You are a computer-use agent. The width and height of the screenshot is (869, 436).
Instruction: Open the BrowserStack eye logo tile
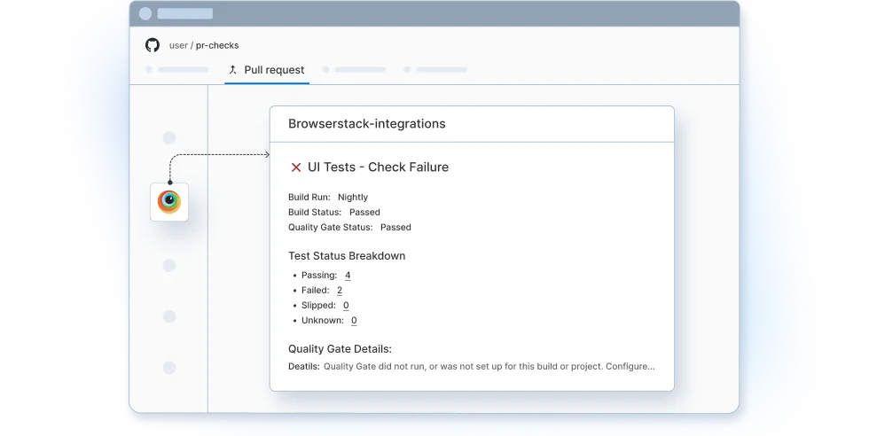tap(169, 202)
